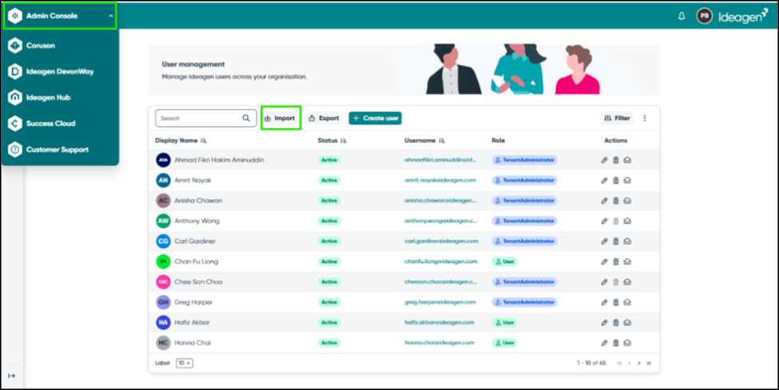779x390 pixels.
Task: Click into the user Search field
Action: pyautogui.click(x=198, y=118)
